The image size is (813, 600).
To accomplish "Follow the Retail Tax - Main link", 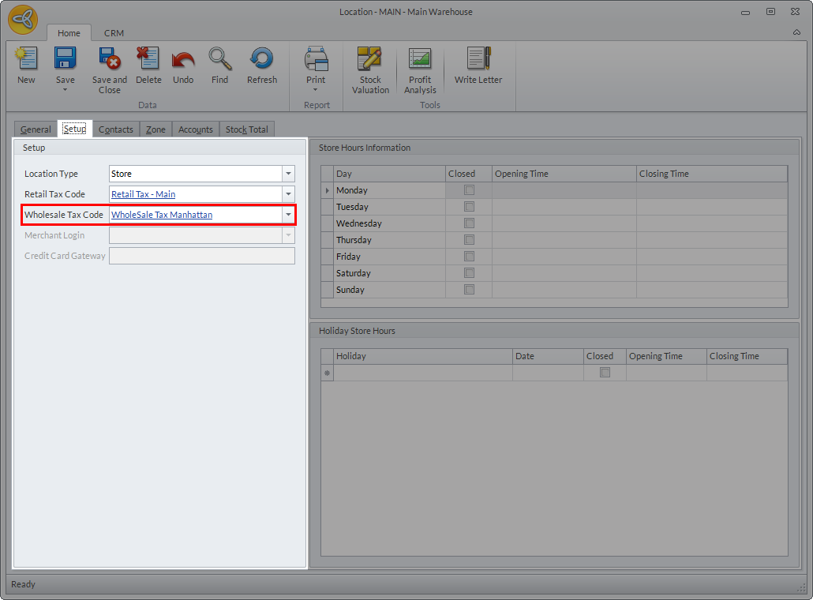I will pos(144,194).
